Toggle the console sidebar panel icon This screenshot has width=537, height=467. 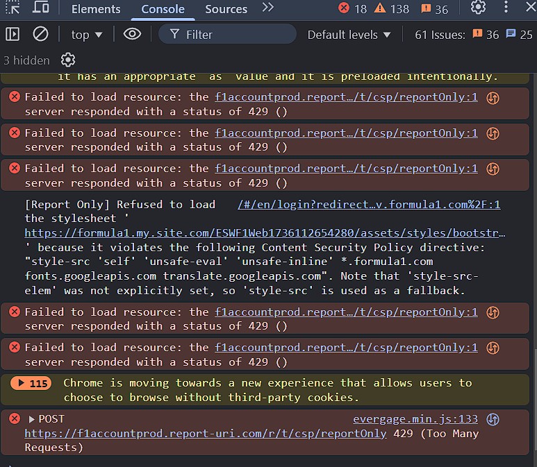coord(13,34)
